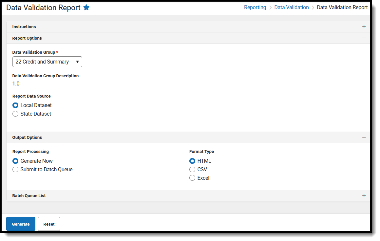The width and height of the screenshot is (380, 241).
Task: Expand Batch Queue List plus icon
Action: 364,196
